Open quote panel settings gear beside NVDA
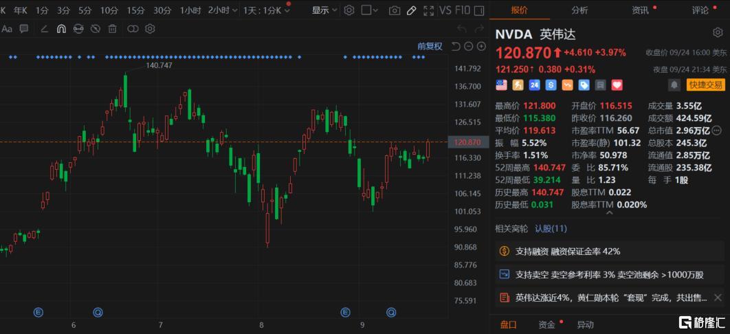The image size is (730, 334). tap(718, 32)
